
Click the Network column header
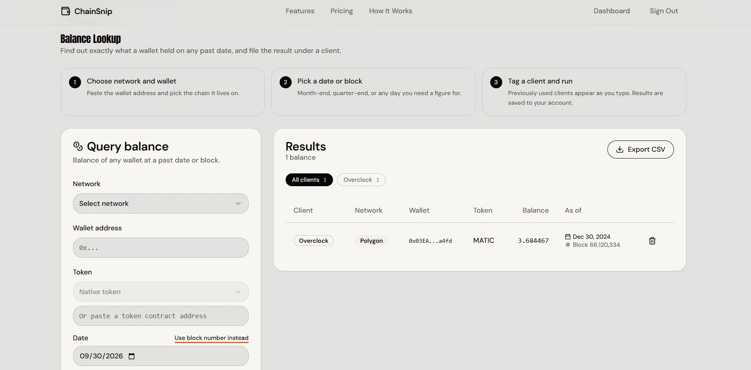(x=368, y=210)
